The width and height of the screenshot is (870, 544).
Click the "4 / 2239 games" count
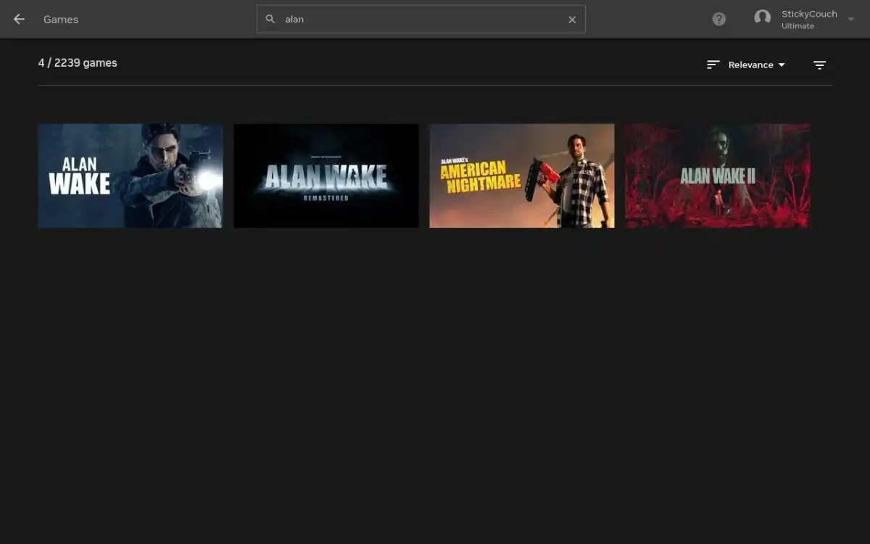click(78, 63)
